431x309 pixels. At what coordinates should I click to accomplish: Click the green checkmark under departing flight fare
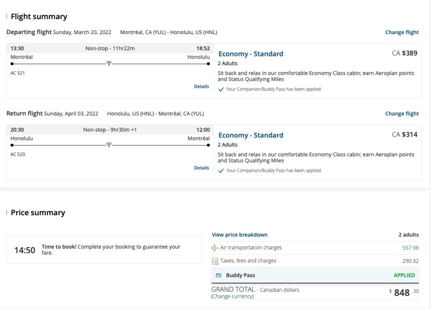[221, 89]
